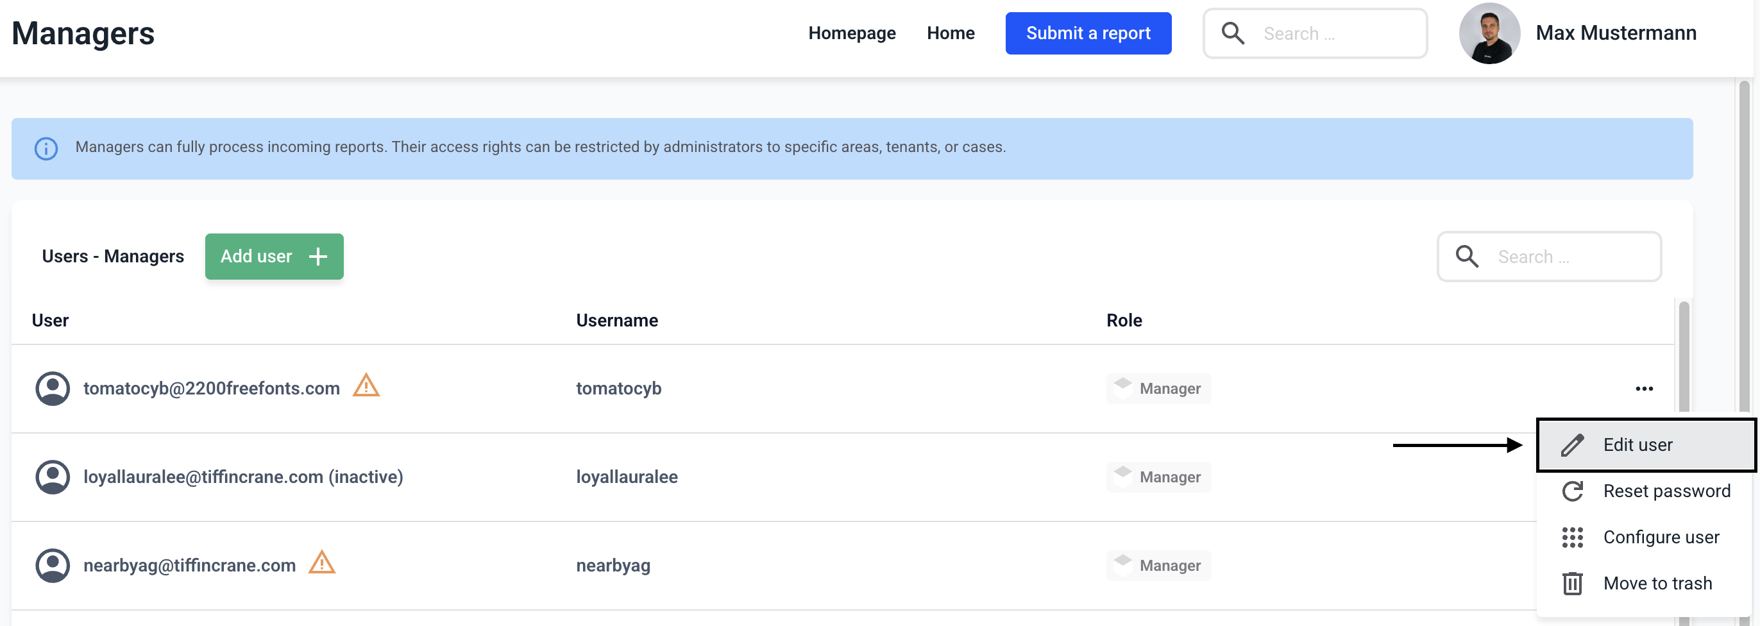This screenshot has width=1760, height=626.
Task: Click the avatar icon for loyallauralee user
Action: pyautogui.click(x=53, y=477)
